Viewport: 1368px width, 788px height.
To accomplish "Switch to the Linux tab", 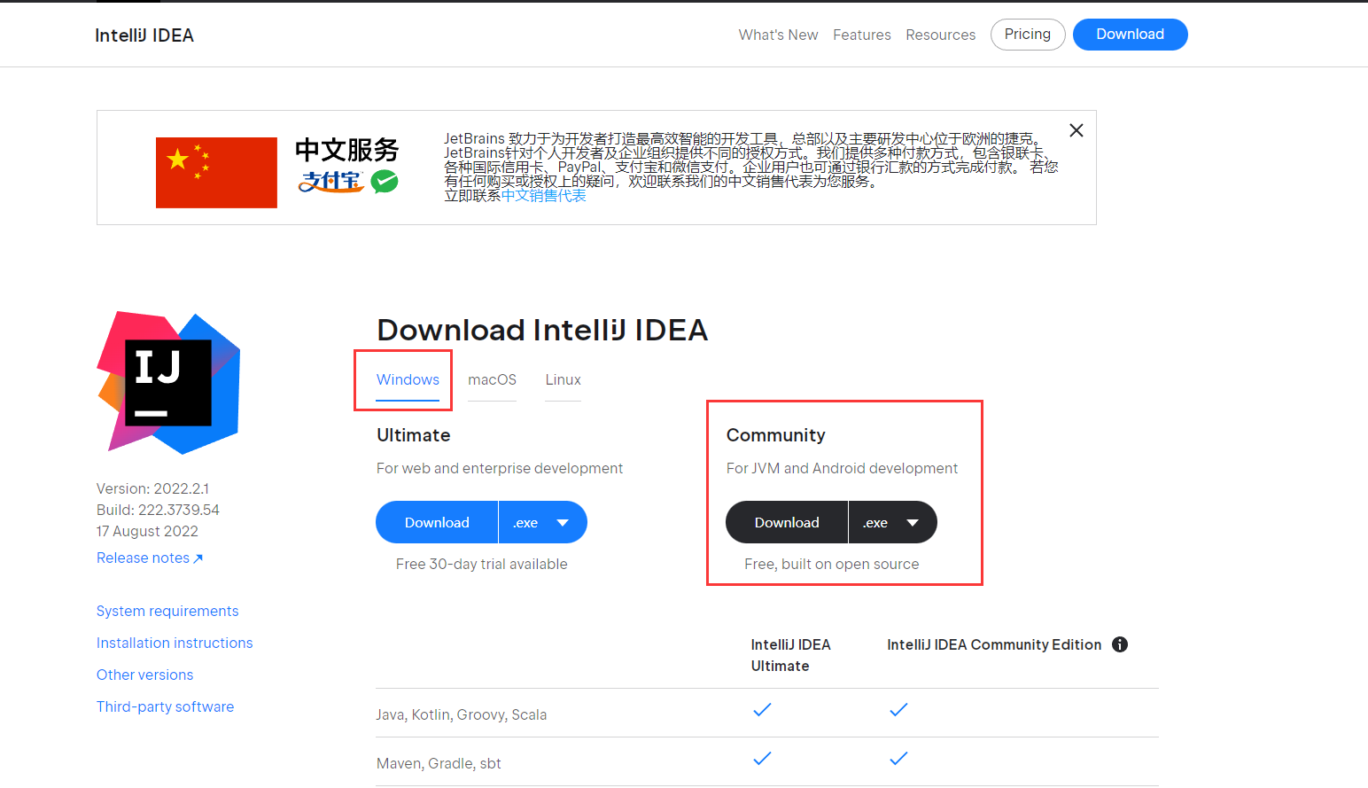I will (563, 380).
